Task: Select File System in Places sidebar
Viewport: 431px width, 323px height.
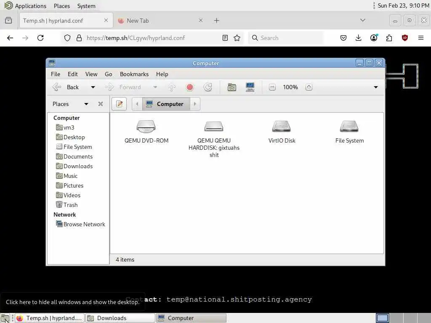Action: (x=74, y=147)
